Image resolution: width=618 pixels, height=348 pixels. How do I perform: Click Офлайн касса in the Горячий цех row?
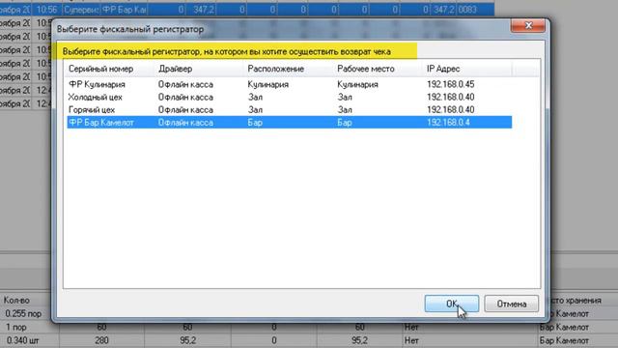(x=185, y=109)
